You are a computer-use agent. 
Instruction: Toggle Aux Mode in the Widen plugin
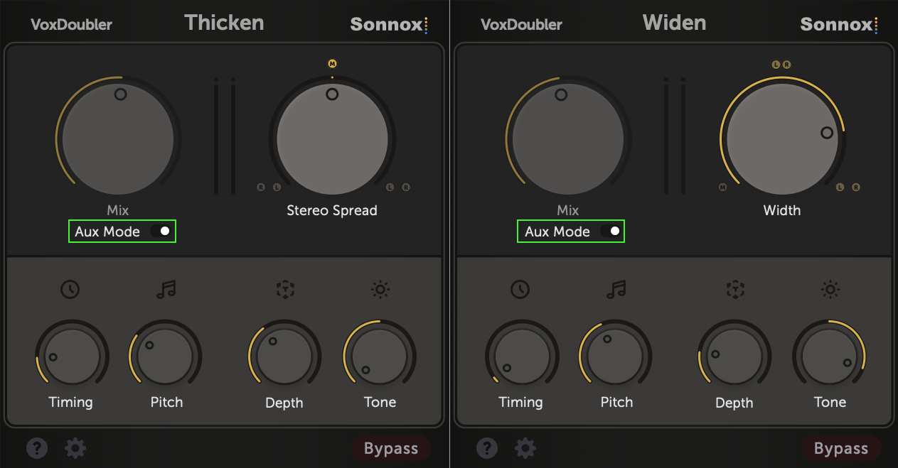(611, 232)
